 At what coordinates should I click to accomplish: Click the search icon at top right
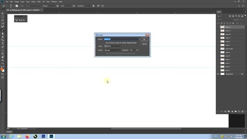(x=239, y=6)
